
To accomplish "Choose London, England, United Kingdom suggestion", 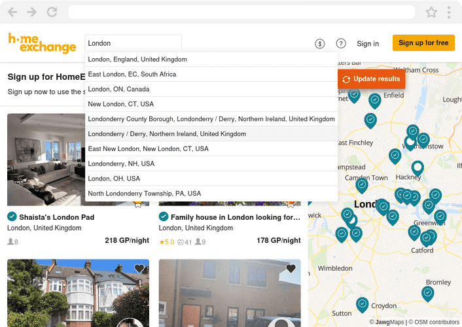I will (x=211, y=60).
